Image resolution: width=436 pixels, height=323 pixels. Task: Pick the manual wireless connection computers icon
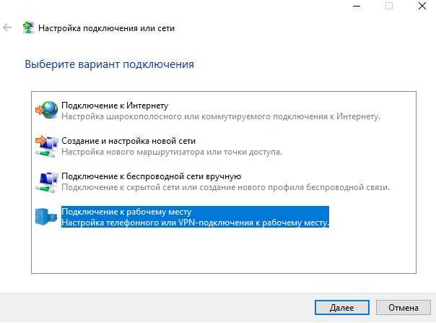click(x=47, y=182)
